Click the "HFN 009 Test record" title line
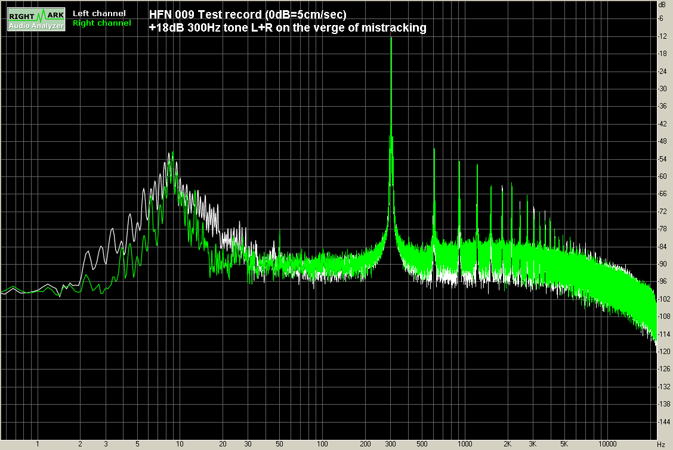This screenshot has height=450, width=673. [248, 14]
